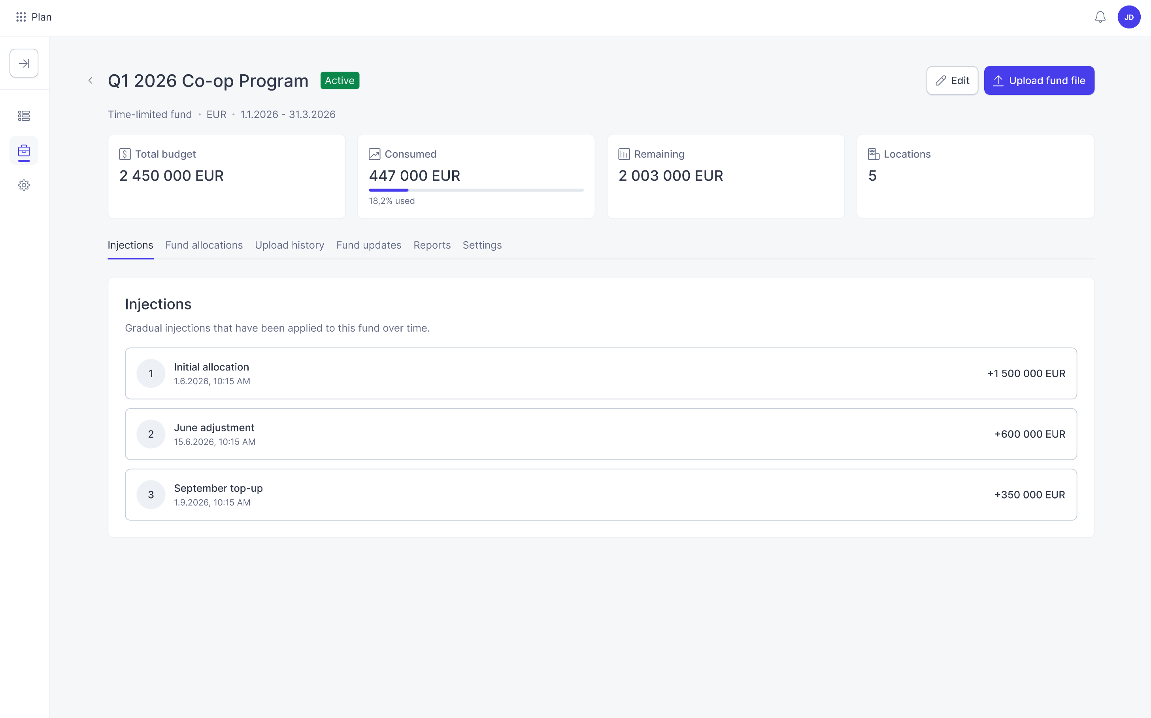Click the 1.9.2026, 10:15 AM timestamp
Screen dimensions: 1151x718
[x=212, y=503]
